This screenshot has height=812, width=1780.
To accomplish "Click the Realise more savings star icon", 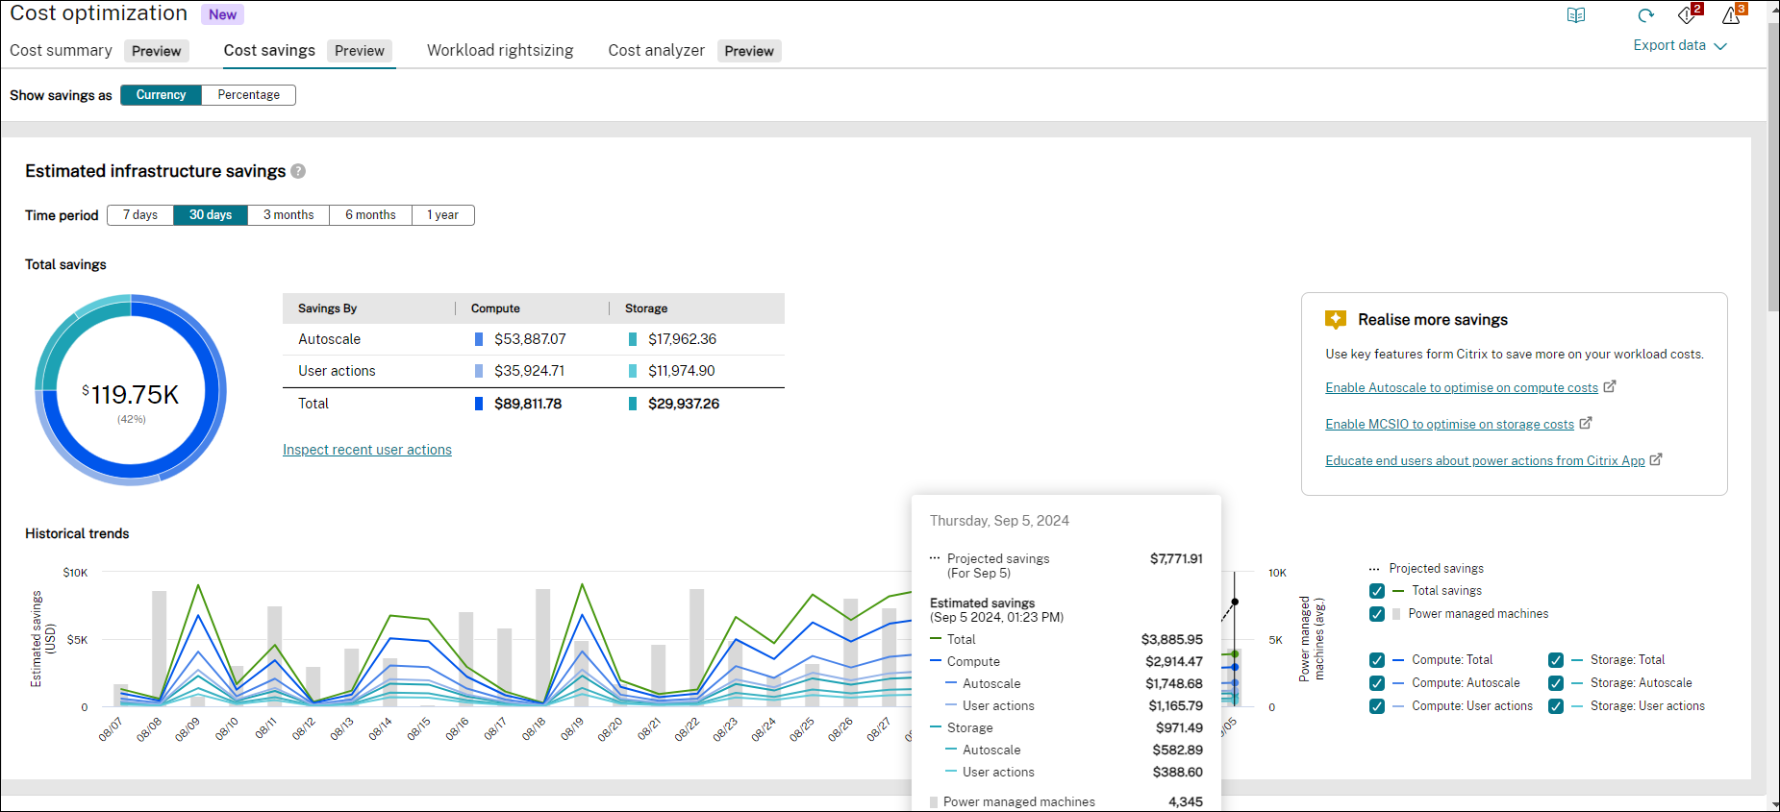I will (1335, 320).
